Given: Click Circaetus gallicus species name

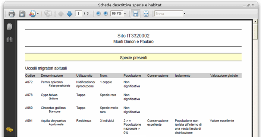Looking at the screenshot, I should pos(53,108).
